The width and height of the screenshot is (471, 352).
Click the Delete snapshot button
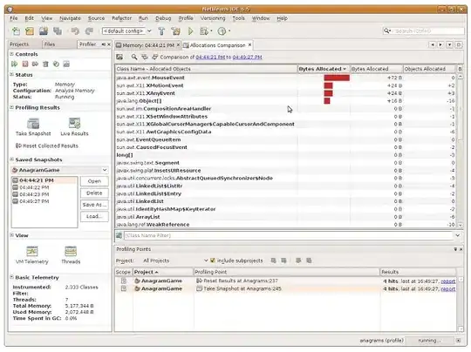point(94,193)
